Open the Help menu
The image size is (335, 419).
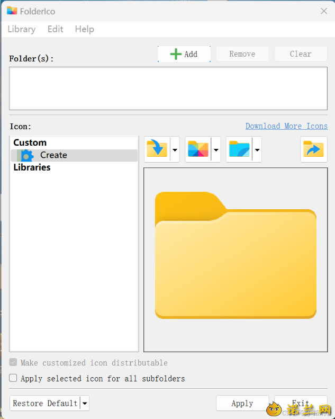click(x=84, y=29)
